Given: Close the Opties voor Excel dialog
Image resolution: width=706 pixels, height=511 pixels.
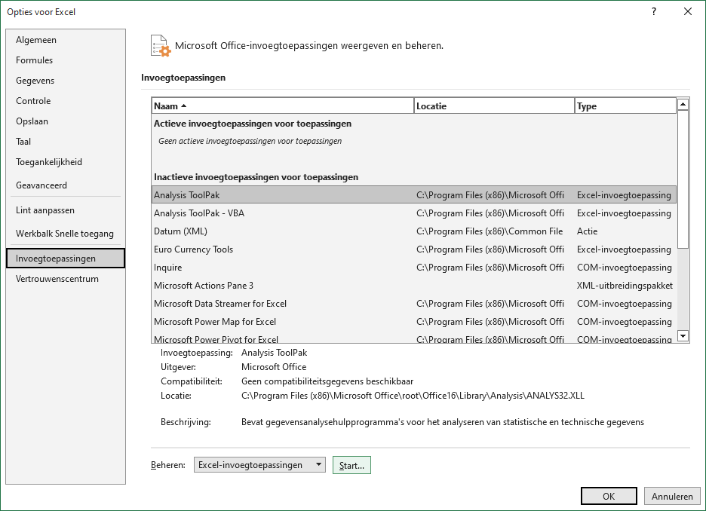Looking at the screenshot, I should coord(688,12).
